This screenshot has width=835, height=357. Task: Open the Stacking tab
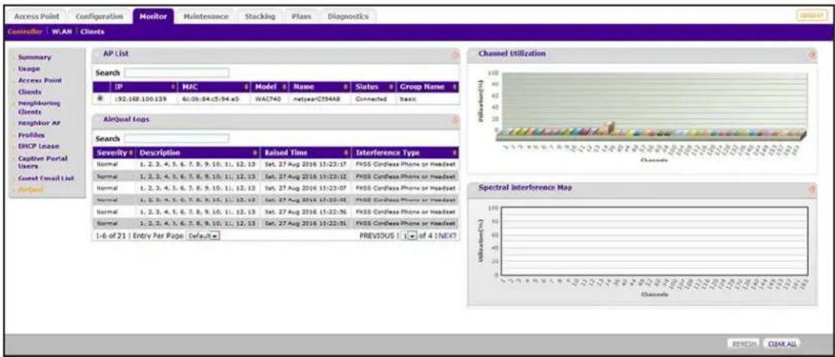tap(259, 17)
